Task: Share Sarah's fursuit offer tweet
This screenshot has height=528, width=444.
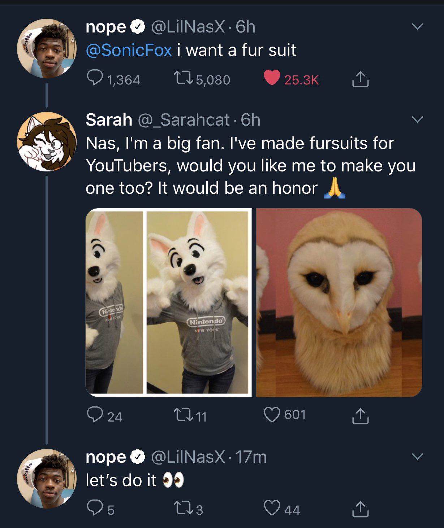Action: 360,416
